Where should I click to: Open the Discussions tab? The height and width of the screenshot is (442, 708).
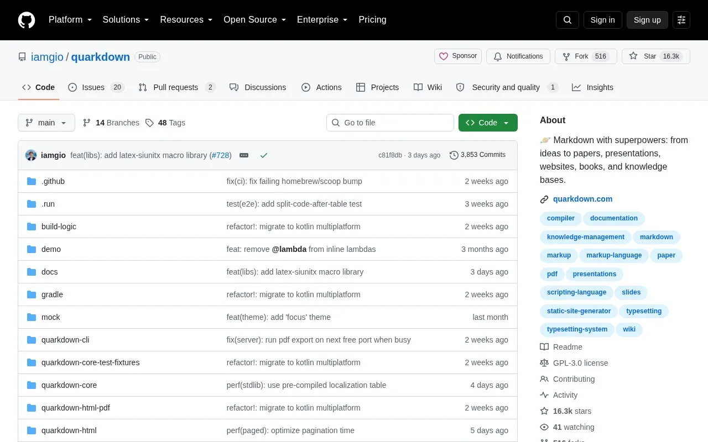point(258,87)
